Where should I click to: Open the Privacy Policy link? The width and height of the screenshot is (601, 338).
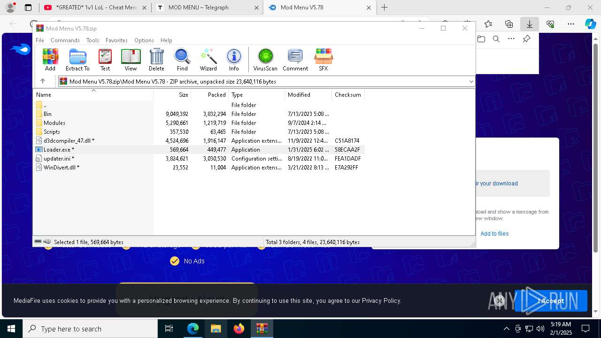point(381,300)
